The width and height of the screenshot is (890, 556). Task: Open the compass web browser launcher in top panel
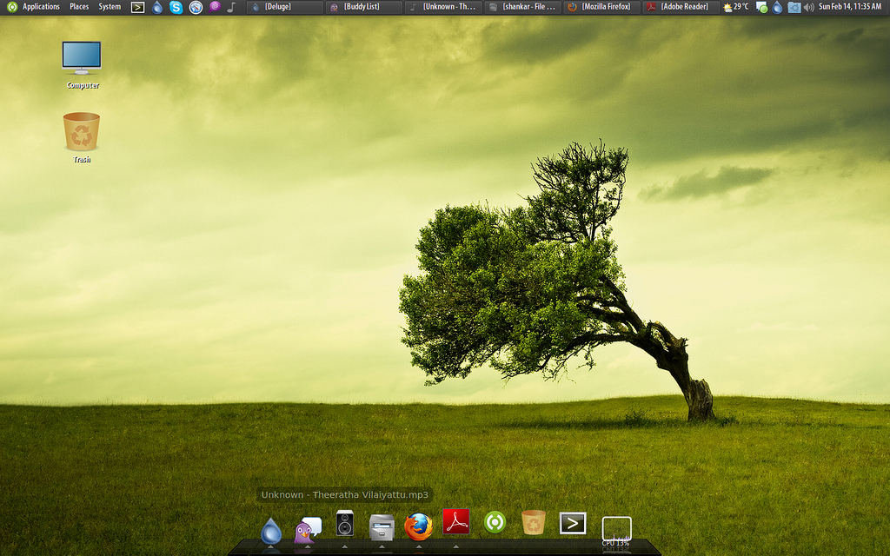pyautogui.click(x=196, y=7)
